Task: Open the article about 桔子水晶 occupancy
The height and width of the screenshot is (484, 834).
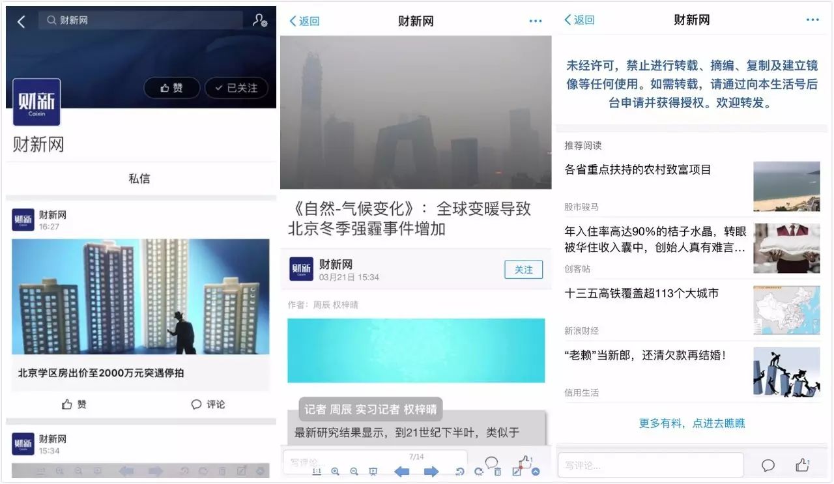Action: coord(655,239)
